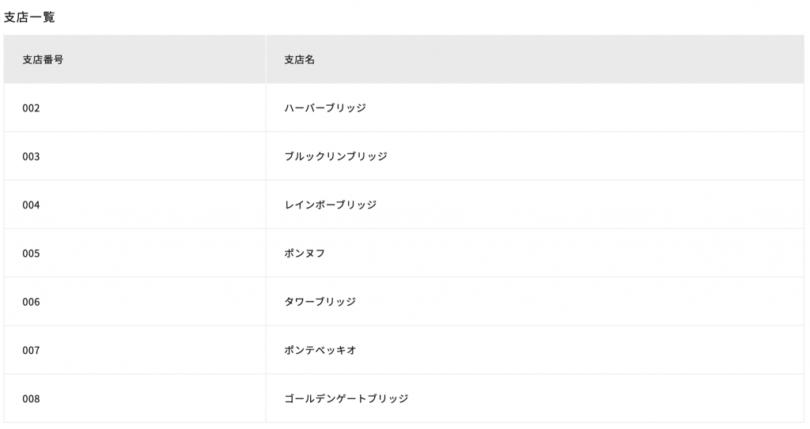Click the ポンテベッキオ branch name
Image resolution: width=810 pixels, height=429 pixels.
click(x=320, y=351)
